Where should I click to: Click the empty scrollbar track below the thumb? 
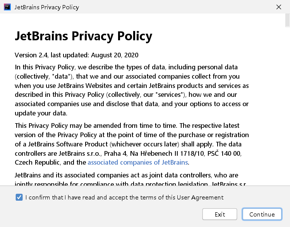pos(287,116)
